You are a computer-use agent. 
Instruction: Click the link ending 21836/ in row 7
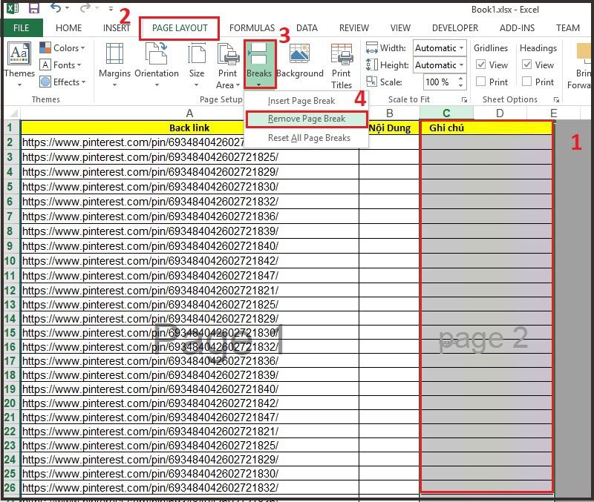click(151, 217)
